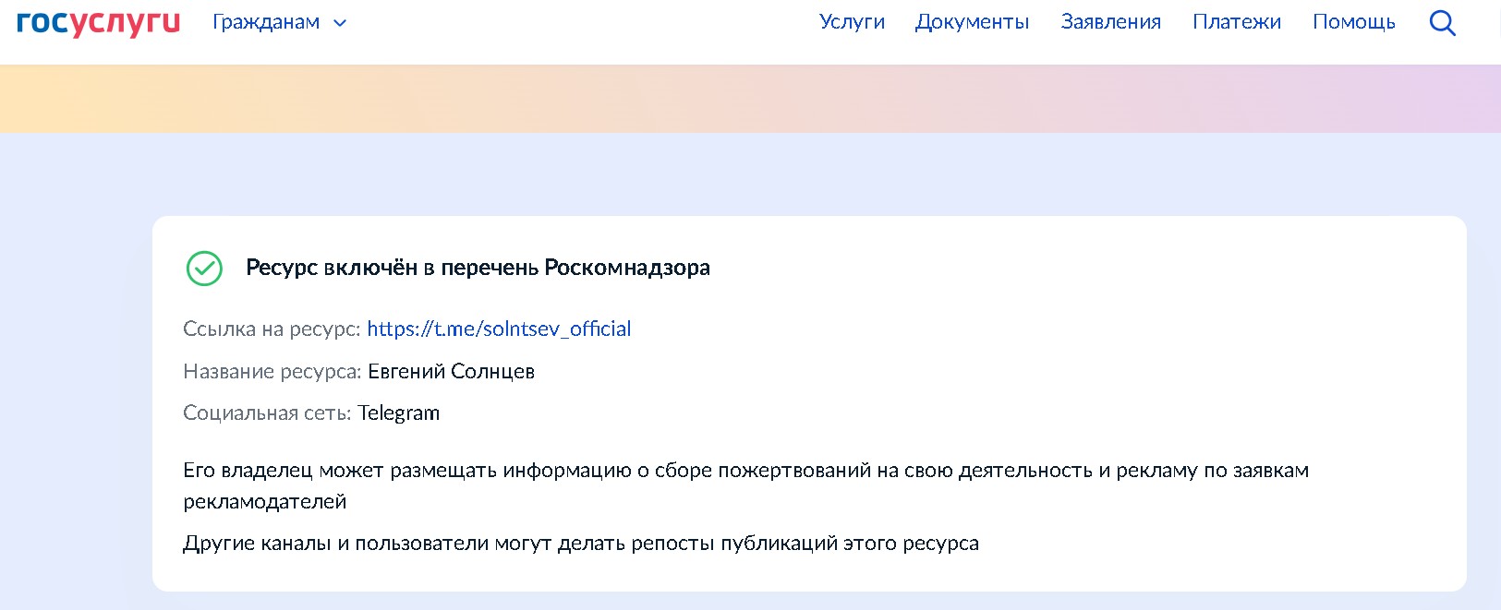Click the green checkmark status icon

point(204,269)
